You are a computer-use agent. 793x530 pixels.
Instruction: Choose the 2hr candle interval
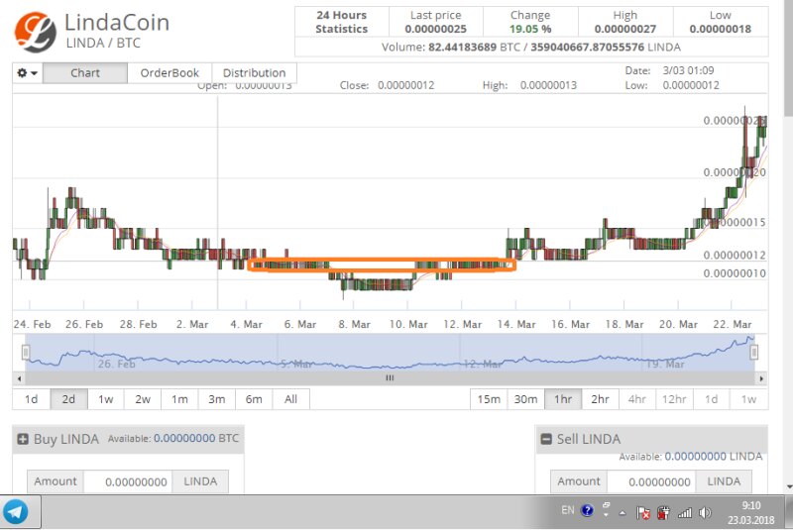coord(600,399)
